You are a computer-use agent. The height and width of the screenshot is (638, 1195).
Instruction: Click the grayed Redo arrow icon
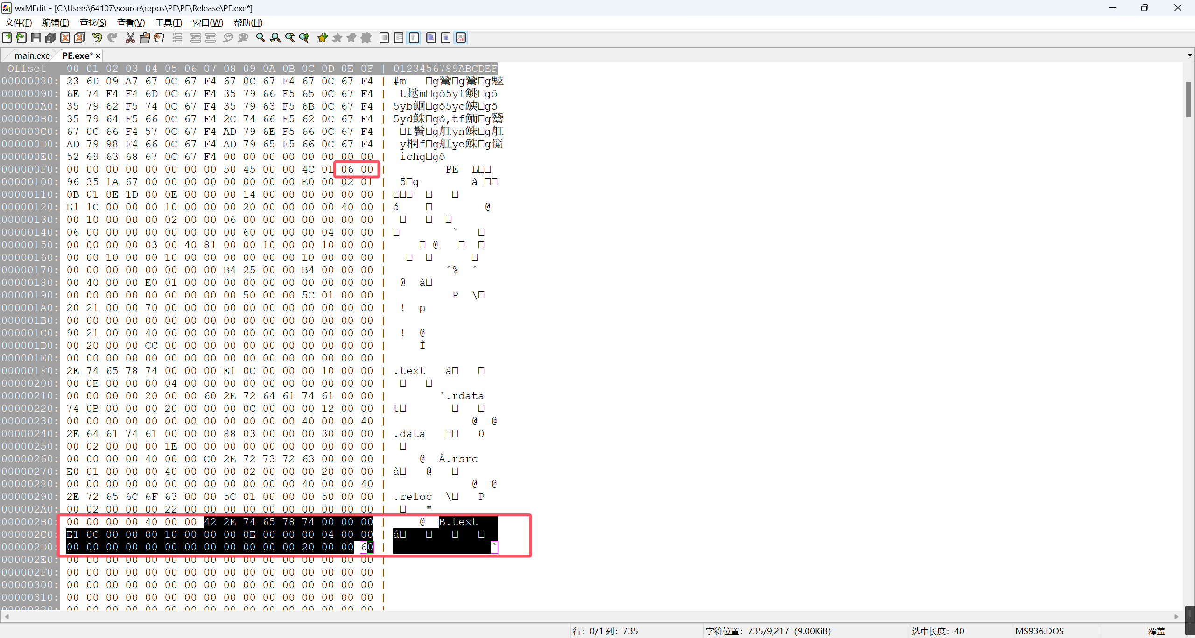click(x=112, y=38)
